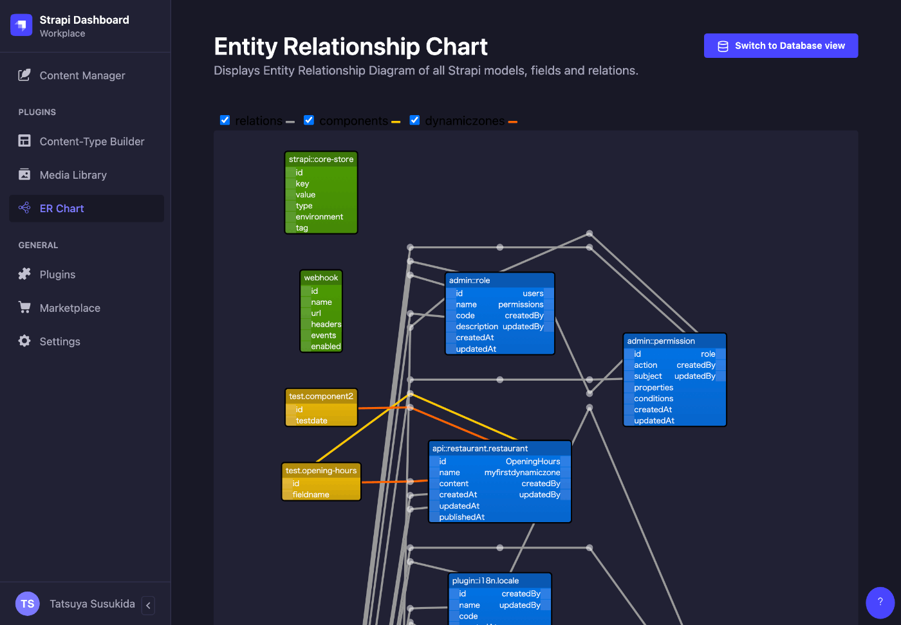Click myfirstdynamiczone field in restaurant
This screenshot has height=625, width=901.
[x=522, y=473]
